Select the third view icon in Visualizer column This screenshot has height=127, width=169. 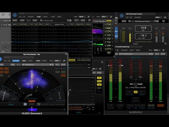click(x=109, y=32)
